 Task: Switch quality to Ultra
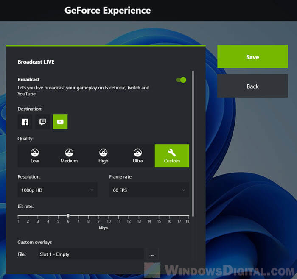click(137, 156)
